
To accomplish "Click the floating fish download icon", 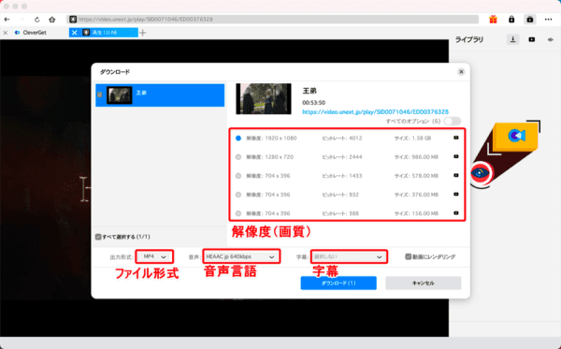I will point(515,136).
